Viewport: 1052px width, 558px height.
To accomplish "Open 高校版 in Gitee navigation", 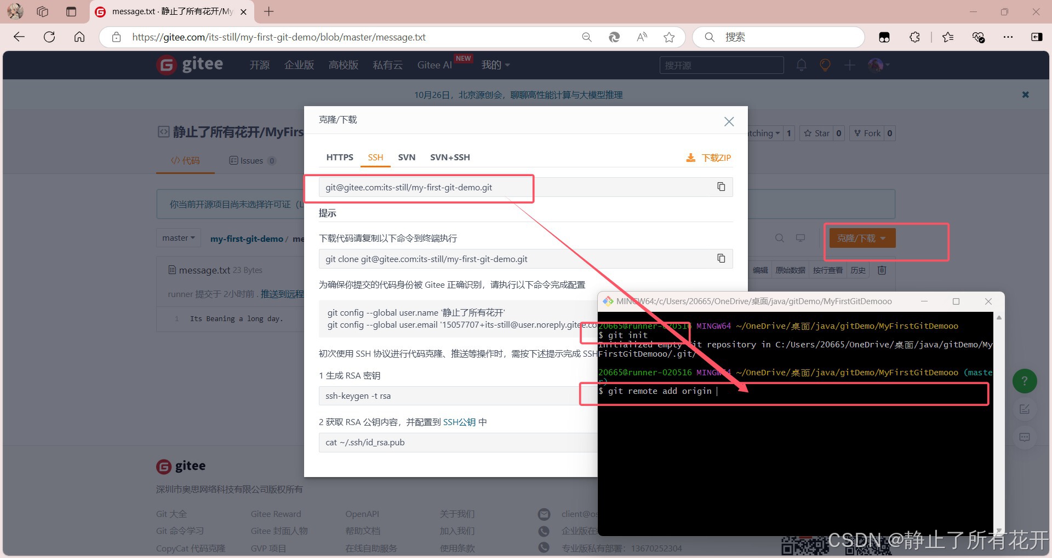I will [344, 65].
